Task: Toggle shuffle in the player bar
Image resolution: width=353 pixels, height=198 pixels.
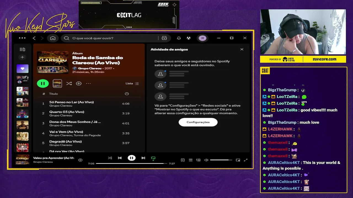Action: click(110, 158)
